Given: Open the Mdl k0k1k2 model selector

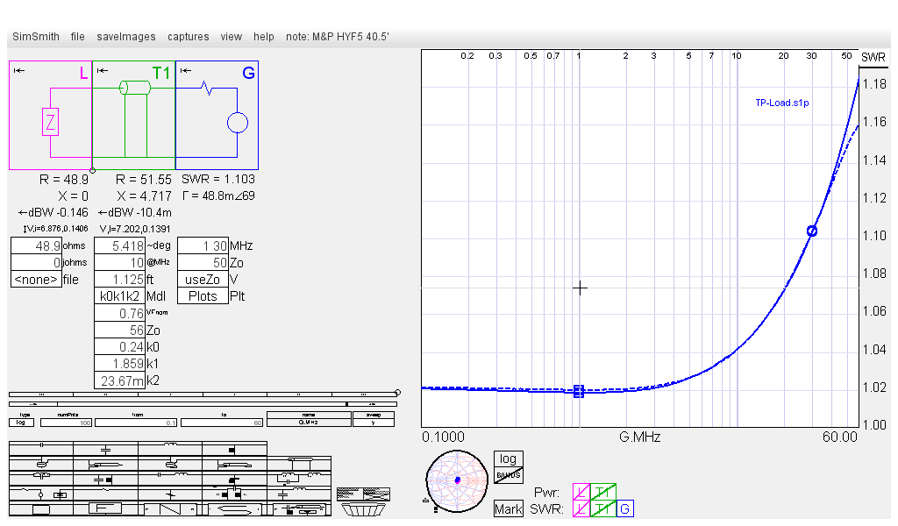Looking at the screenshot, I should tap(119, 296).
